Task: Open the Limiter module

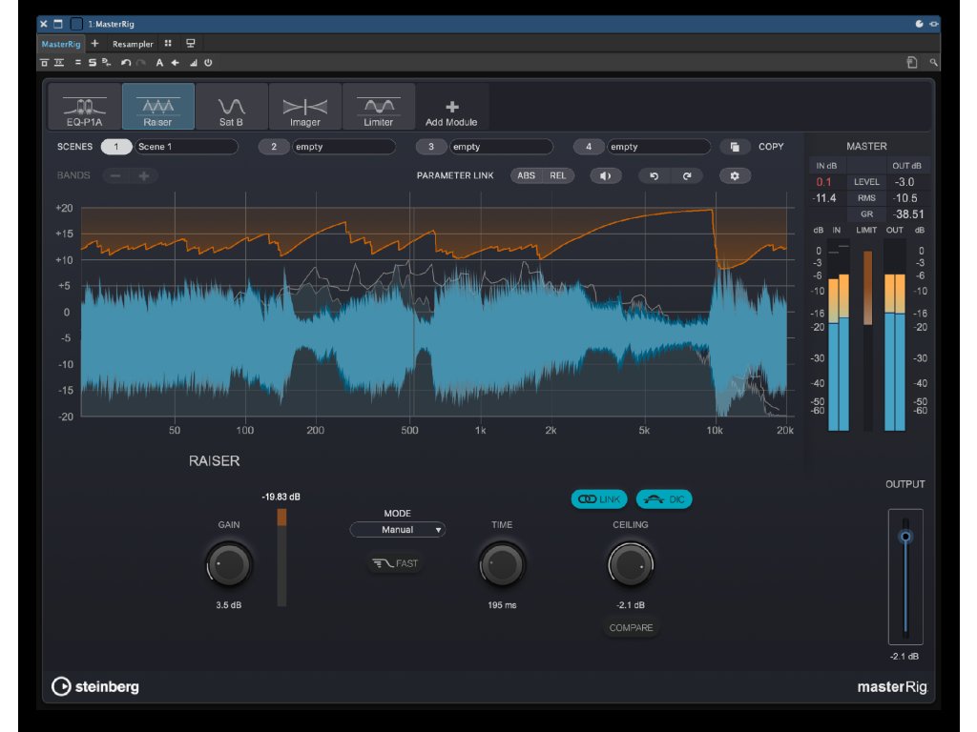Action: [379, 107]
